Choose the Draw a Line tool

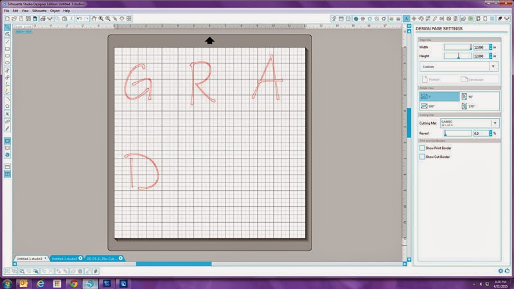click(7, 42)
